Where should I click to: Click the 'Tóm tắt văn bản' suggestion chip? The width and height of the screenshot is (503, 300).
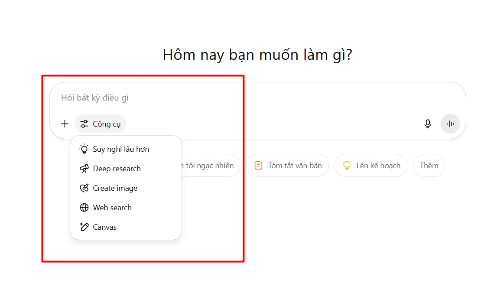pyautogui.click(x=287, y=166)
